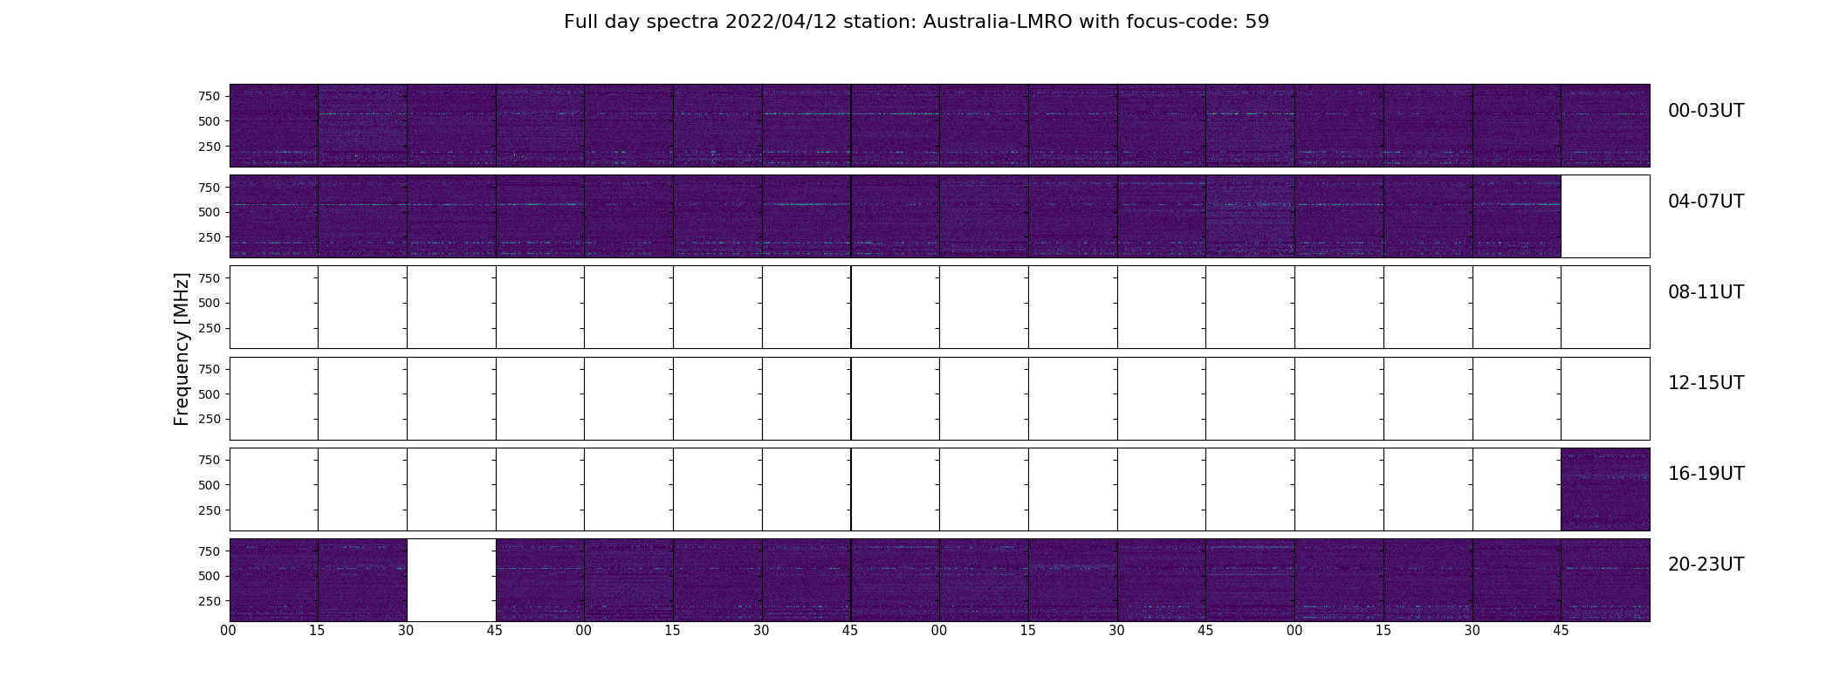This screenshot has height=698, width=1833.
Task: Select the 750 tick label in the 04-07UT row
Action: (209, 188)
